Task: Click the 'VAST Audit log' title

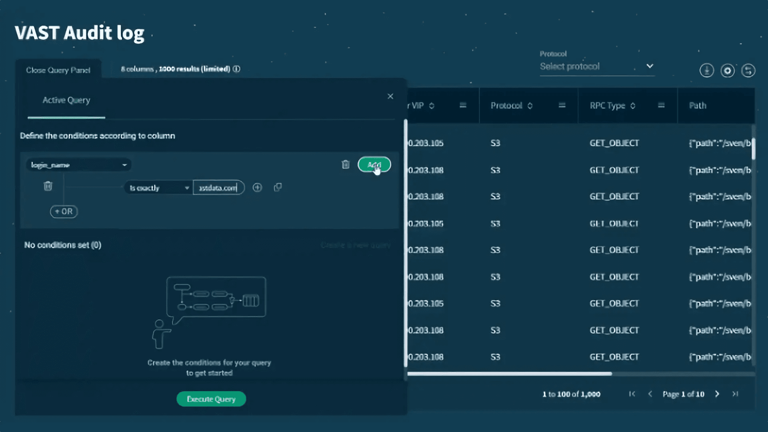Action: click(x=79, y=33)
